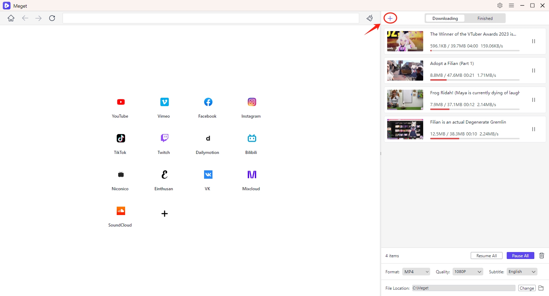Screen dimensions: 549x296
Task: Select title 'Filian is an actual Degenerate Gremlin'
Action: tap(468, 122)
